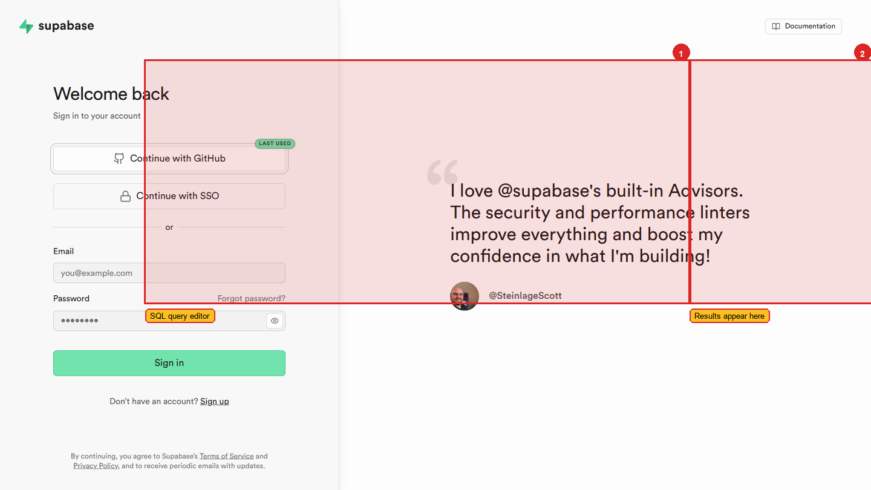Viewport: 871px width, 490px height.
Task: Open the Documentation link
Action: (x=803, y=27)
